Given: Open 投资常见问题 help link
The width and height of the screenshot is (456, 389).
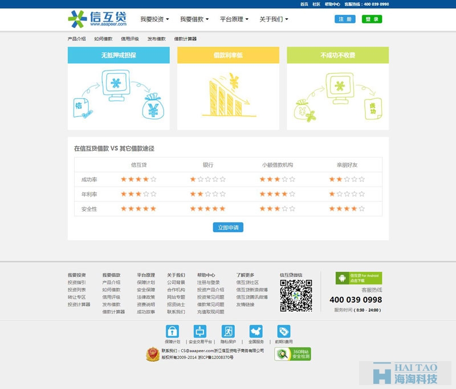Looking at the screenshot, I should (211, 297).
